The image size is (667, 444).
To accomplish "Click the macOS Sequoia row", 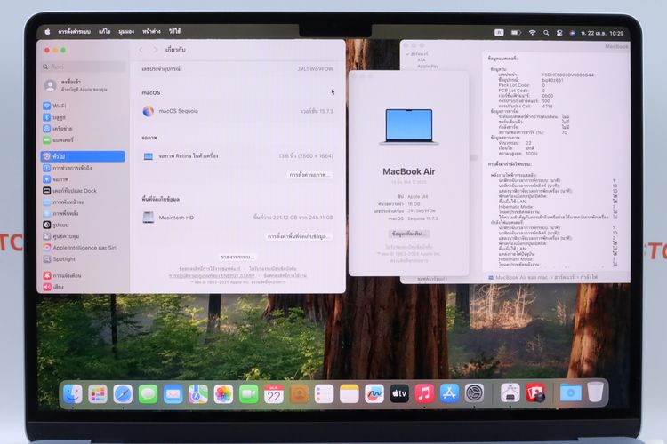I will [x=237, y=111].
